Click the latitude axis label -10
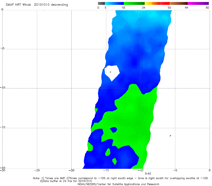This screenshot has height=186, width=212. (3, 87)
